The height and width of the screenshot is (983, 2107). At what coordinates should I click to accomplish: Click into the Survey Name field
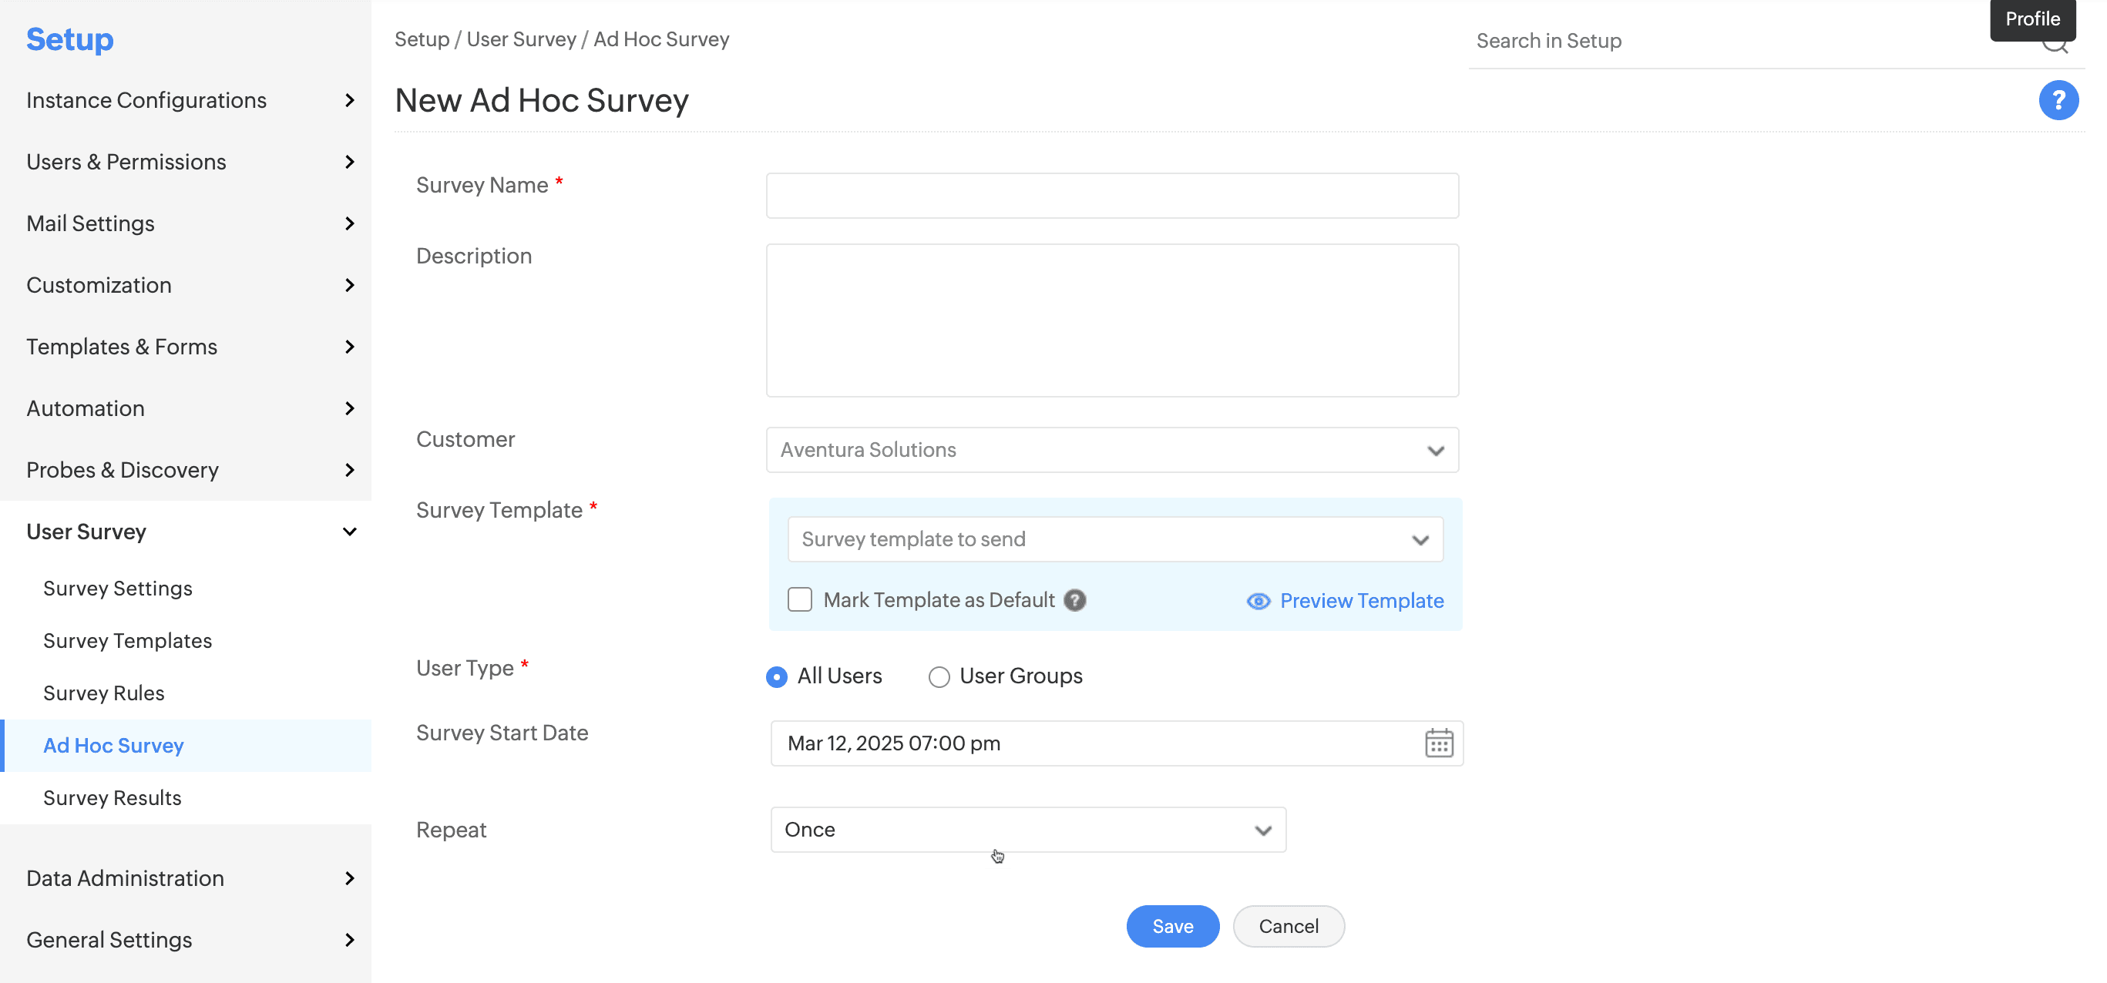coord(1111,196)
